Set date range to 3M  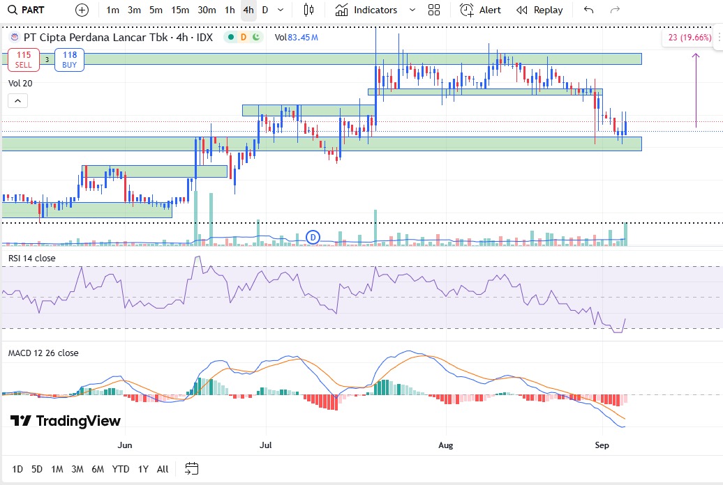77,470
